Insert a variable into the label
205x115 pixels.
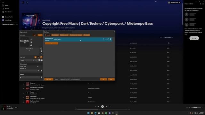(41, 54)
